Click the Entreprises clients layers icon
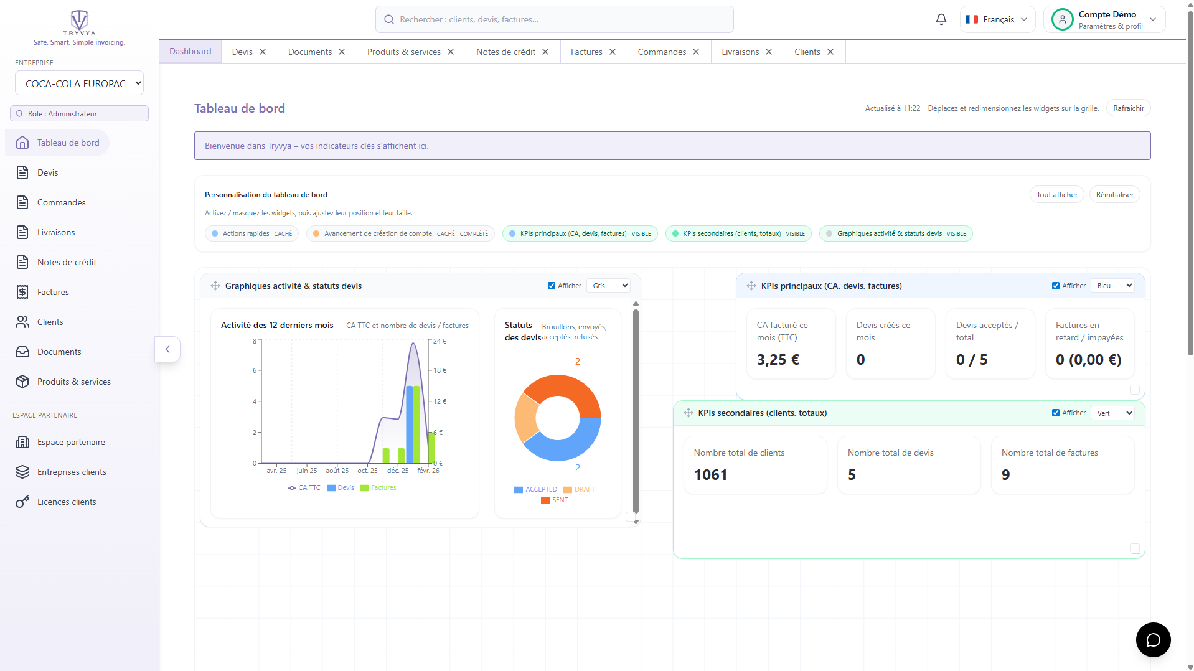This screenshot has height=671, width=1194. click(x=22, y=472)
